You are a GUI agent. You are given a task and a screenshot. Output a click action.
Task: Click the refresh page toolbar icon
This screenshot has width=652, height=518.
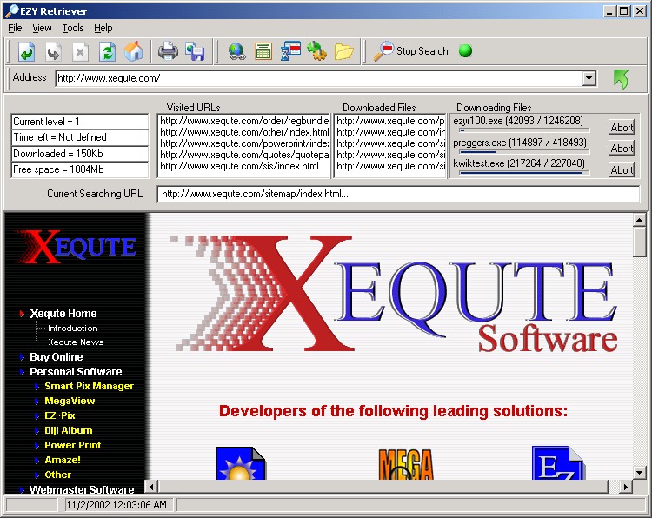coord(107,51)
